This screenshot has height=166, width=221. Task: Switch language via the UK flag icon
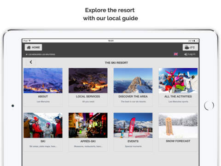(x=176, y=54)
